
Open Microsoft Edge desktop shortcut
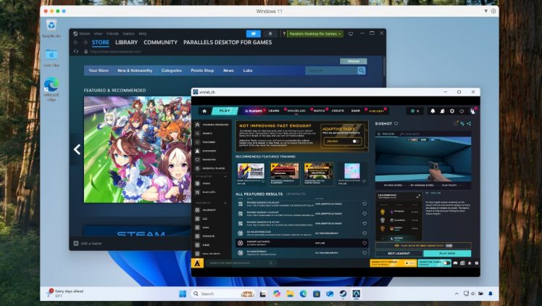coord(51,86)
